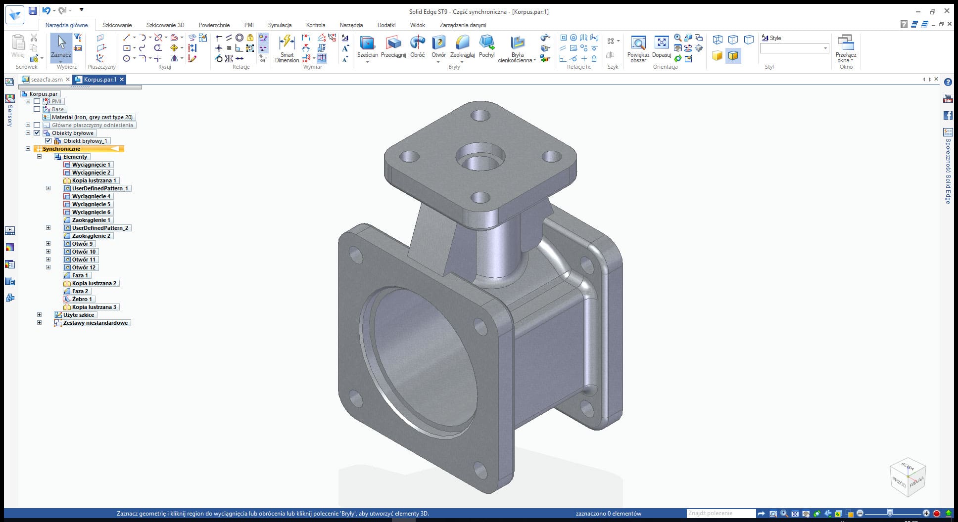Toggle the Obiekt bryłowy_1 checkbox

tap(48, 141)
